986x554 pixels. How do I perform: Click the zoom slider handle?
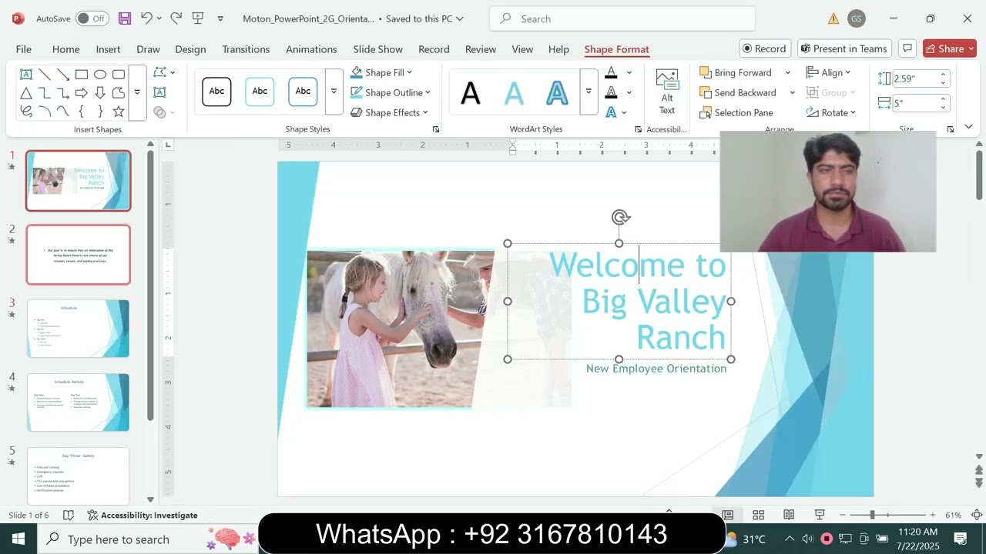[x=872, y=515]
